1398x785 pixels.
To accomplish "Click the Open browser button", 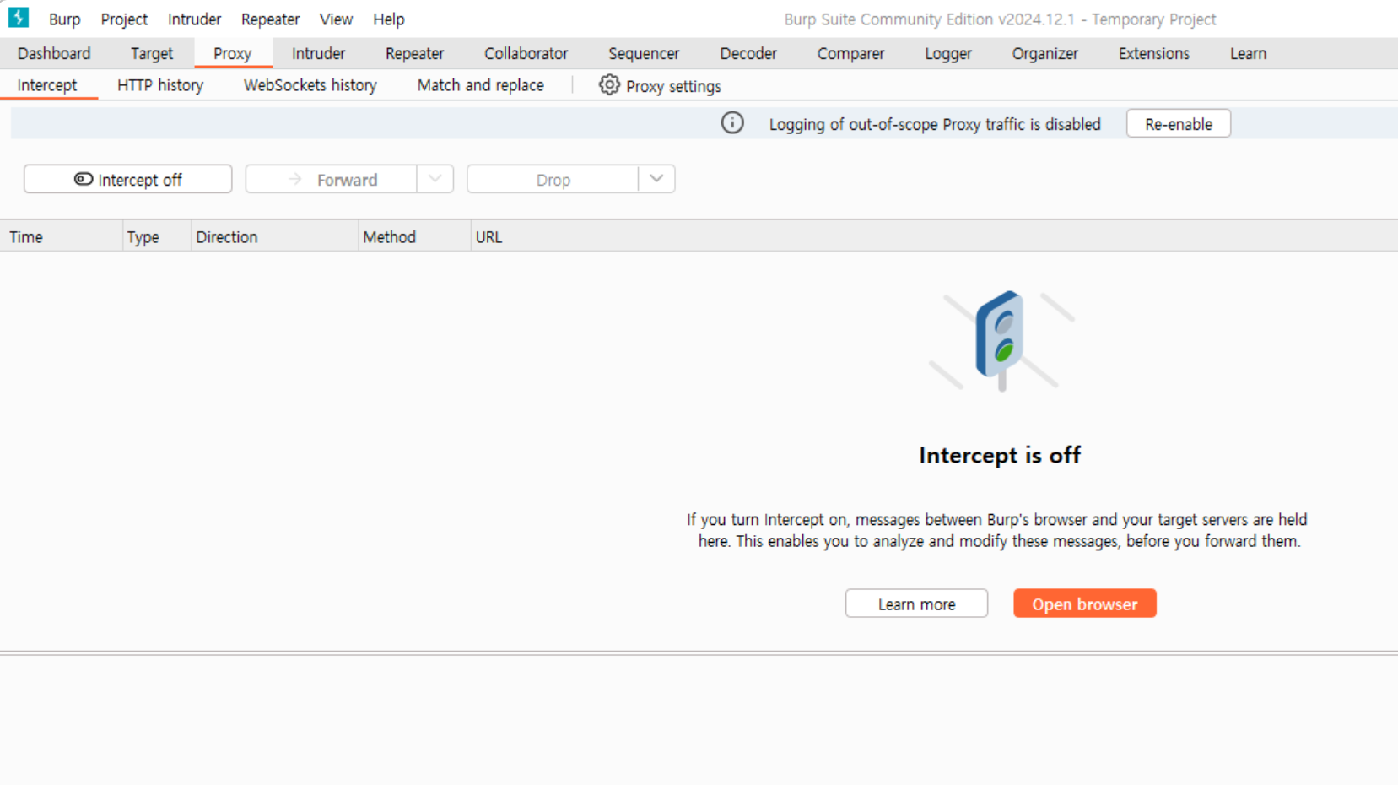I will coord(1085,604).
